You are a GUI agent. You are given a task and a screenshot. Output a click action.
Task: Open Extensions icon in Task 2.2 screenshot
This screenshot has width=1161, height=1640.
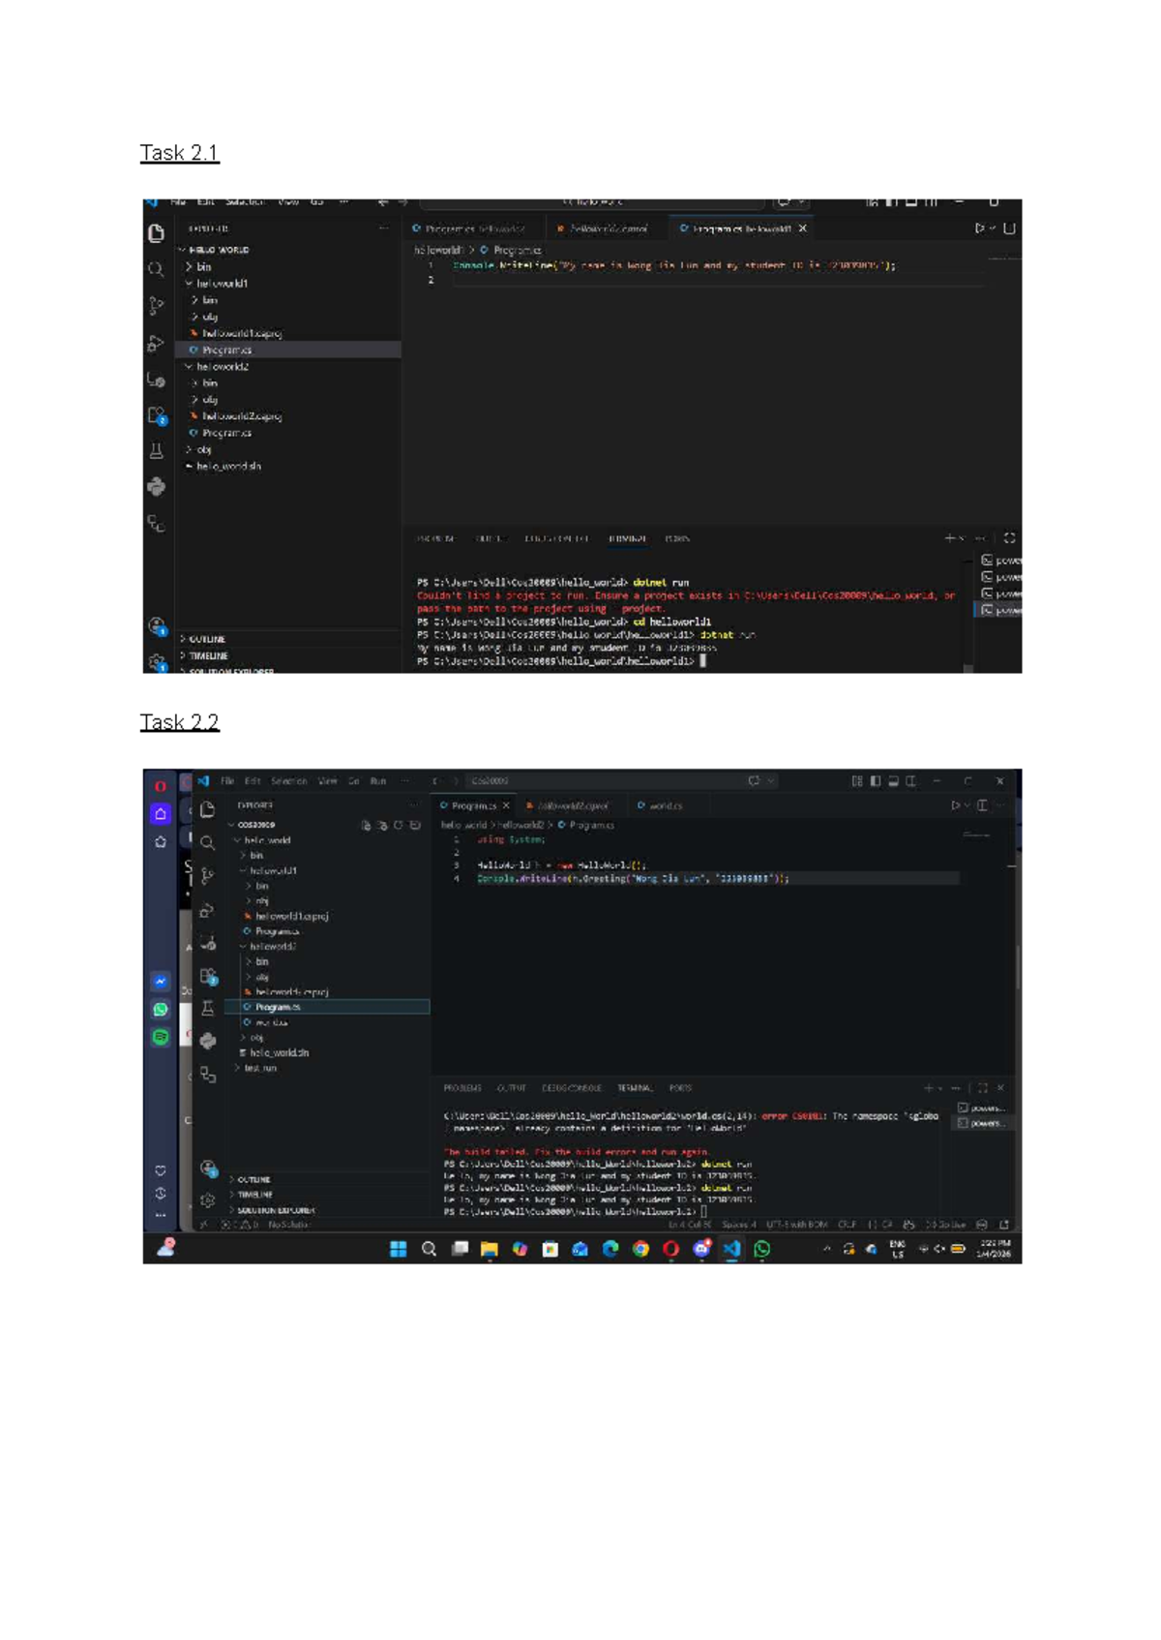click(x=209, y=977)
